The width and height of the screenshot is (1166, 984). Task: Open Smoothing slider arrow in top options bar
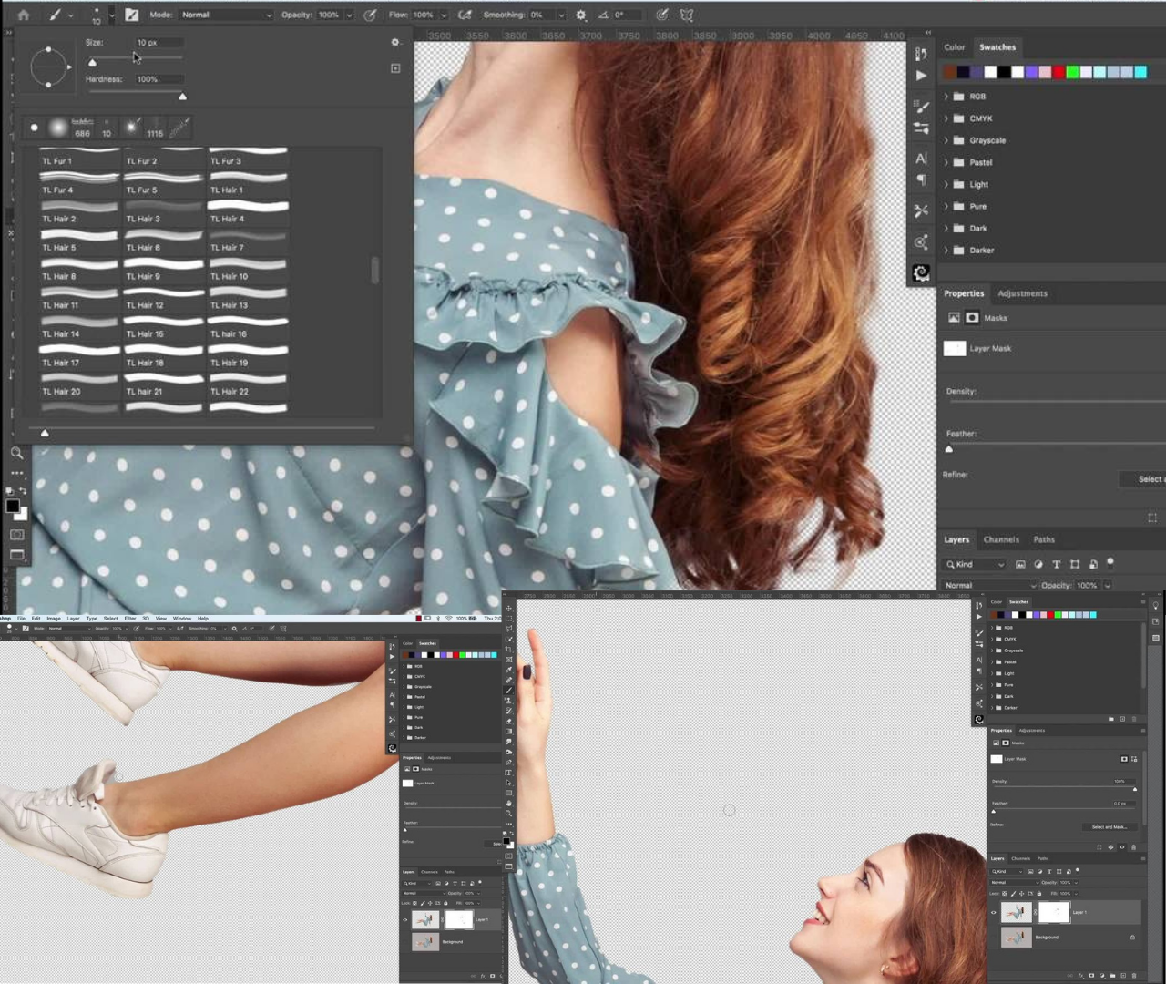[561, 15]
